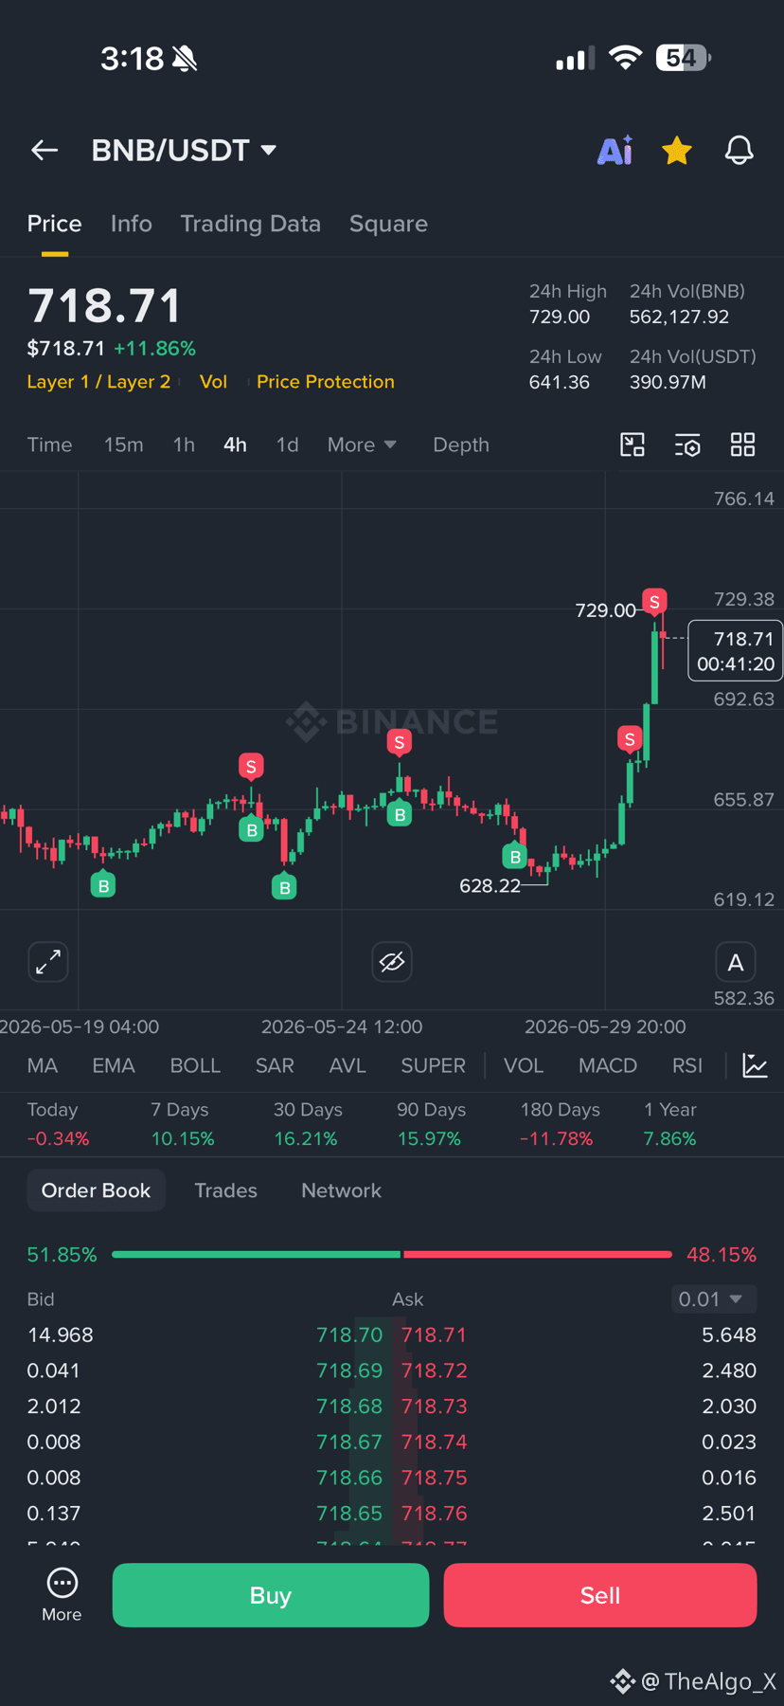The image size is (784, 1706).
Task: Select the Price tab
Action: [54, 224]
